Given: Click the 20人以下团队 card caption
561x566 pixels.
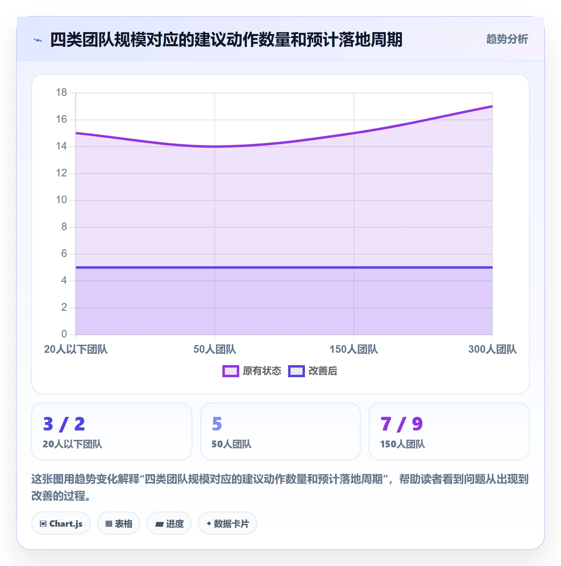Looking at the screenshot, I should (x=72, y=444).
